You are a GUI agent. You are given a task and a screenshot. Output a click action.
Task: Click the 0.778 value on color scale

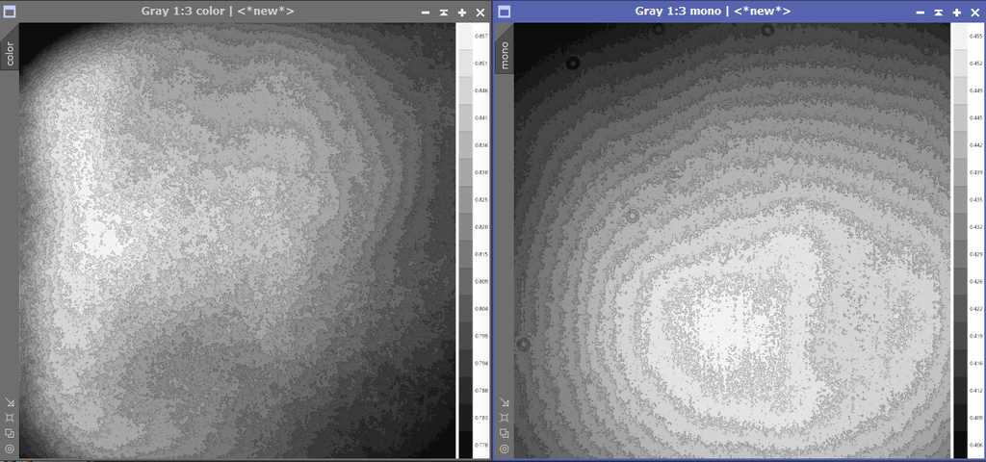click(481, 445)
